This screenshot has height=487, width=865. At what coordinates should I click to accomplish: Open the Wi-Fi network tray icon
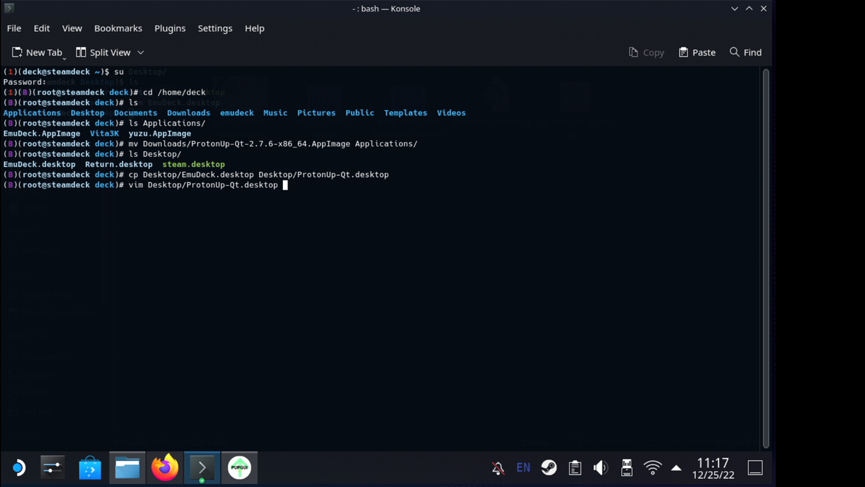652,467
